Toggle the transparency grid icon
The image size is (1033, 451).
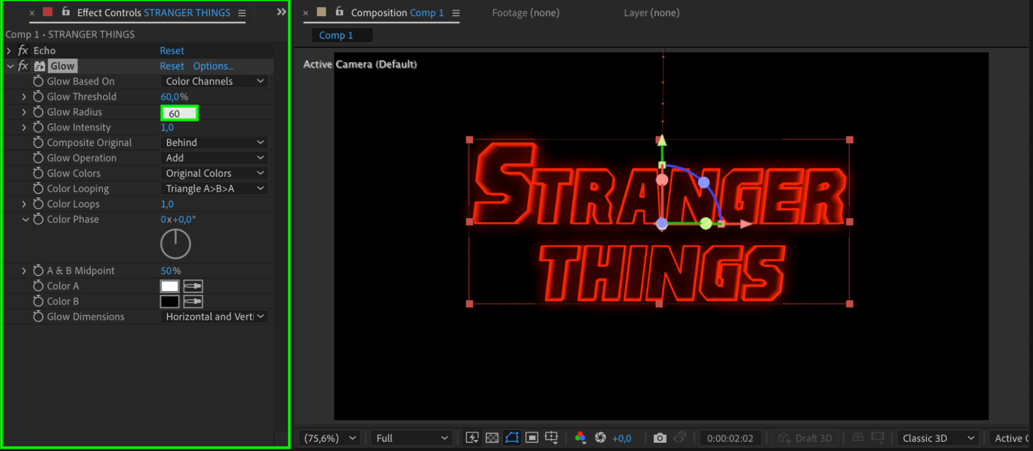[492, 438]
